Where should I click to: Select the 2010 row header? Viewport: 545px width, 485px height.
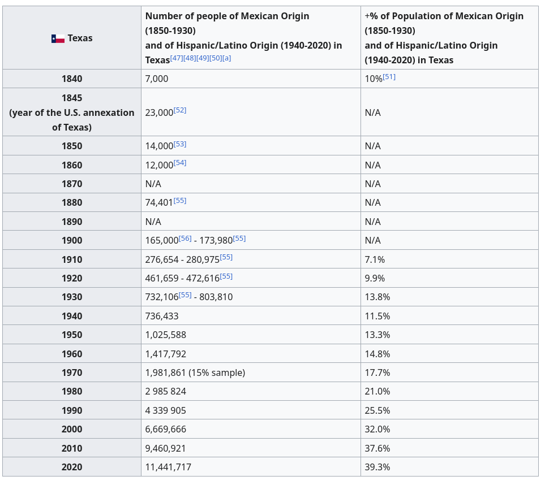(x=72, y=448)
